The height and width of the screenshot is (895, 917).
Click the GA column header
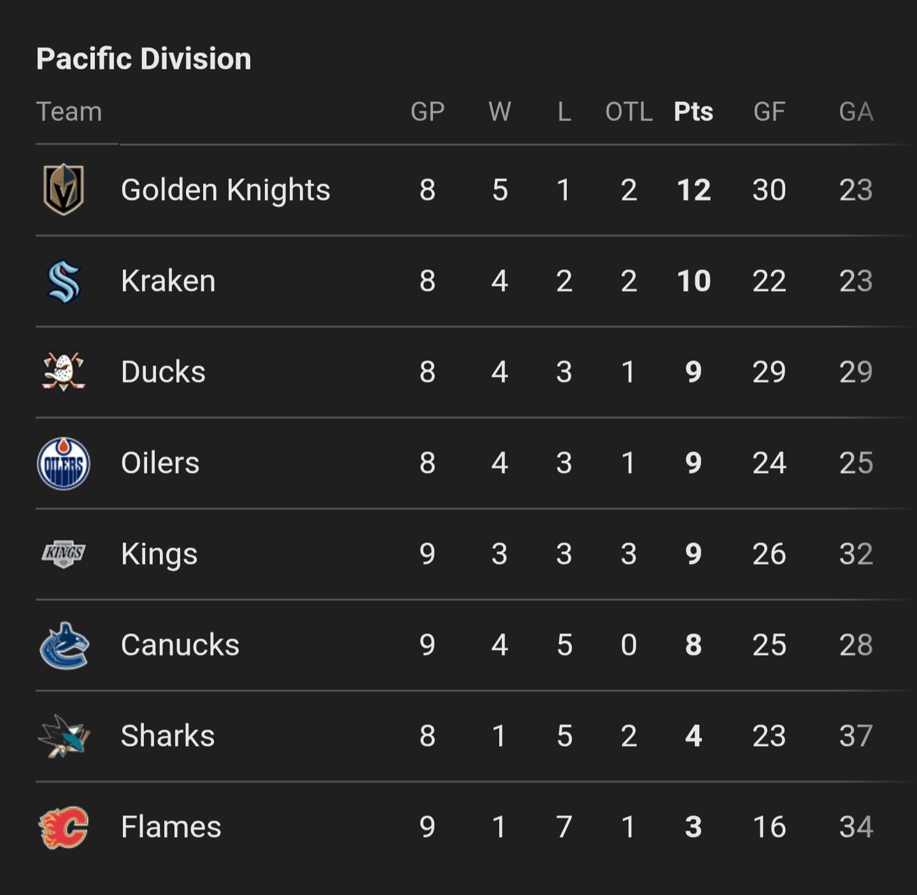[x=855, y=112]
